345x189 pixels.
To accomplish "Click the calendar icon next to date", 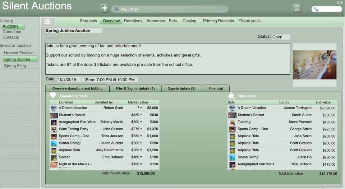I will click(x=82, y=80).
